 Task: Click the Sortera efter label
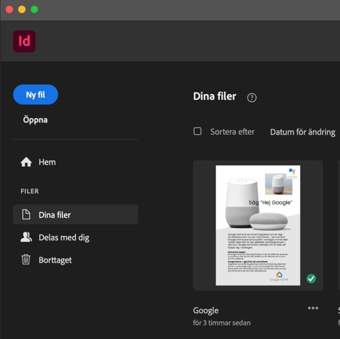[233, 132]
